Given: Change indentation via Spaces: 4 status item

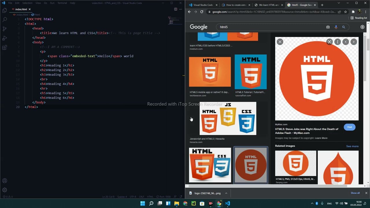Looking at the screenshot, I should (122, 197).
